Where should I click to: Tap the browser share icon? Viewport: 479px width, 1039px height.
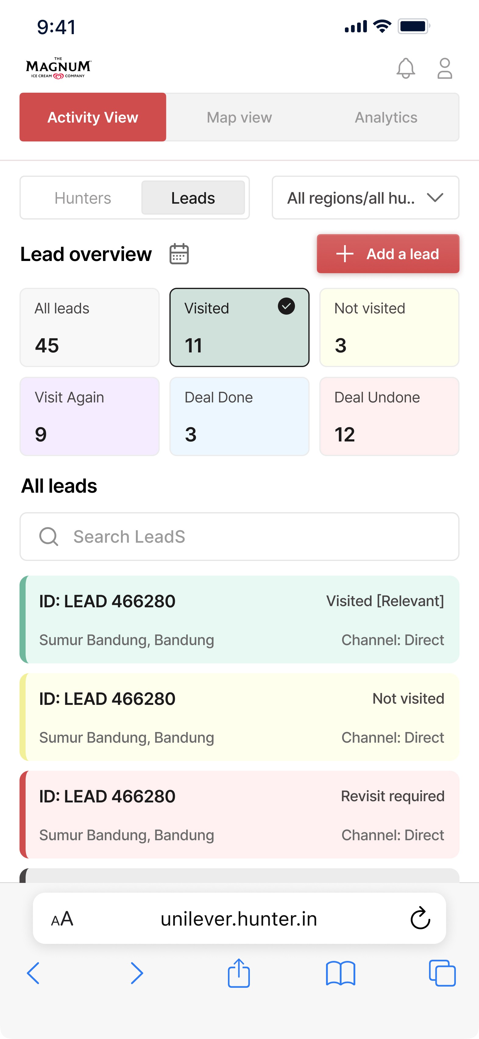tap(239, 973)
